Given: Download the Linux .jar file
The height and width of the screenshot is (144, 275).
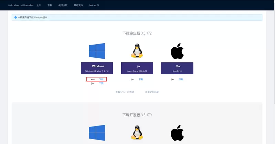Looking at the screenshot, I should tap(141, 79).
